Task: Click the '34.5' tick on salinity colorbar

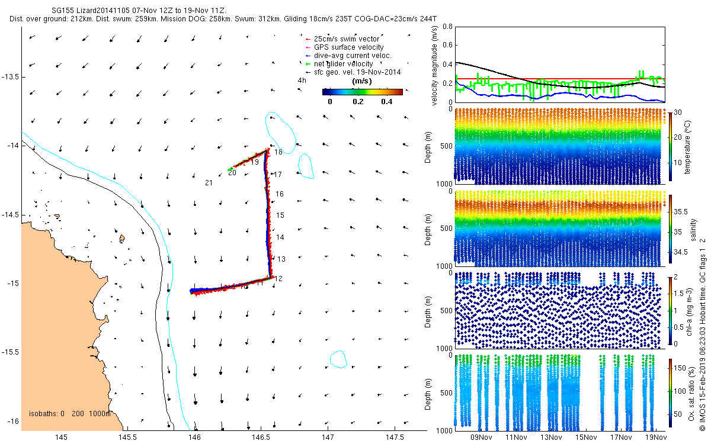Action: pos(681,252)
